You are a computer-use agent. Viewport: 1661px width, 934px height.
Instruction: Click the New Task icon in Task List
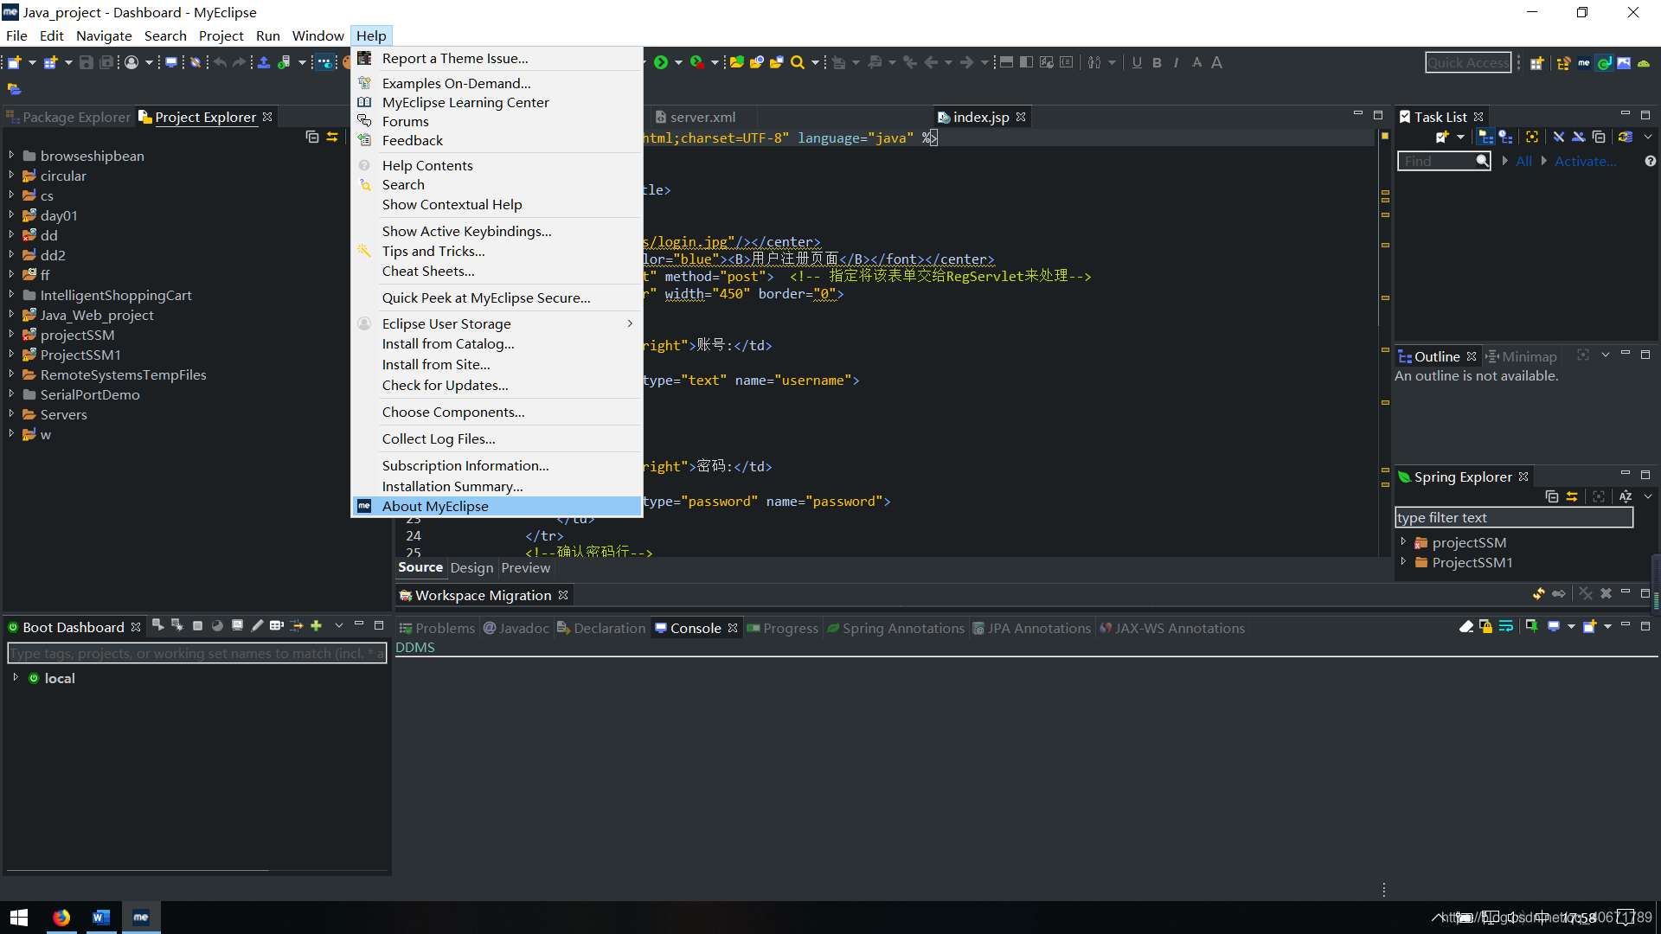click(x=1442, y=138)
